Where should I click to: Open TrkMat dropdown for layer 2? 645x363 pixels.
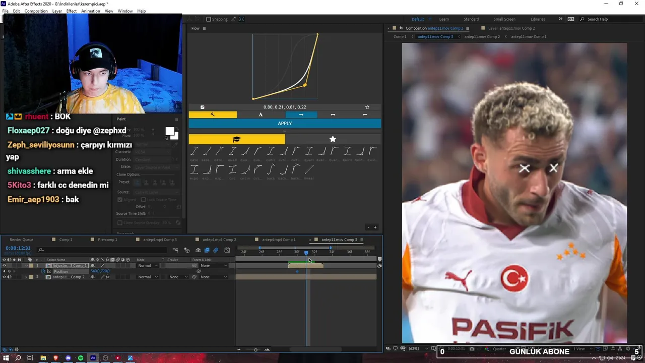pos(177,277)
